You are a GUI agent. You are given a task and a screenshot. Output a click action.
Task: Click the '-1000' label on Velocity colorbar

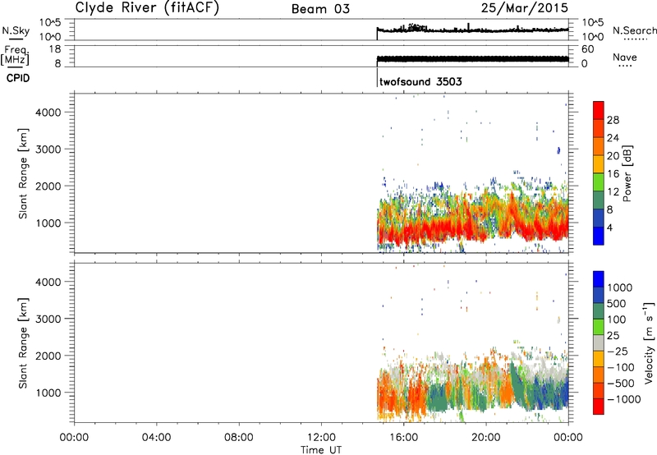pyautogui.click(x=624, y=399)
